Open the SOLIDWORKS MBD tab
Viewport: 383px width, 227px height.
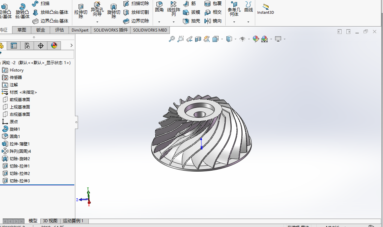click(150, 30)
